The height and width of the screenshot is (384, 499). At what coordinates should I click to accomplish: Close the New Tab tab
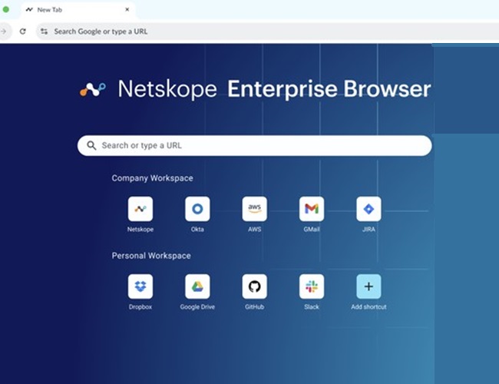[x=127, y=9]
